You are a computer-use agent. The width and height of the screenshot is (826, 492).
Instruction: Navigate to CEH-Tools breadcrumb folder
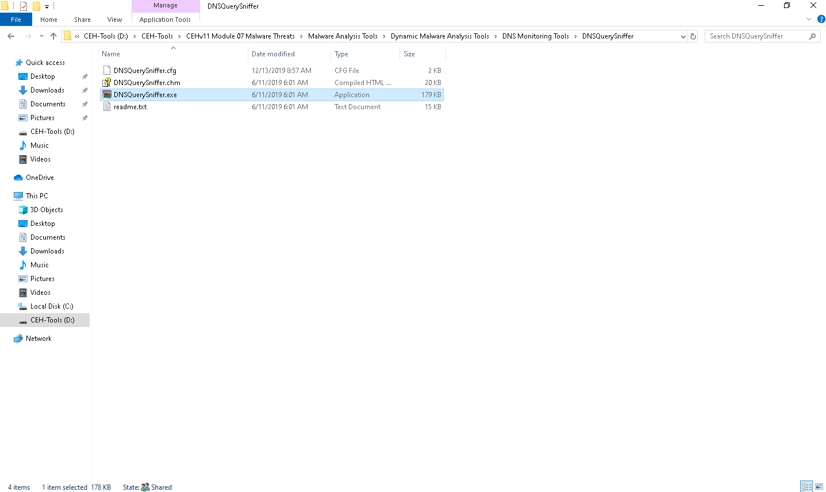point(157,36)
